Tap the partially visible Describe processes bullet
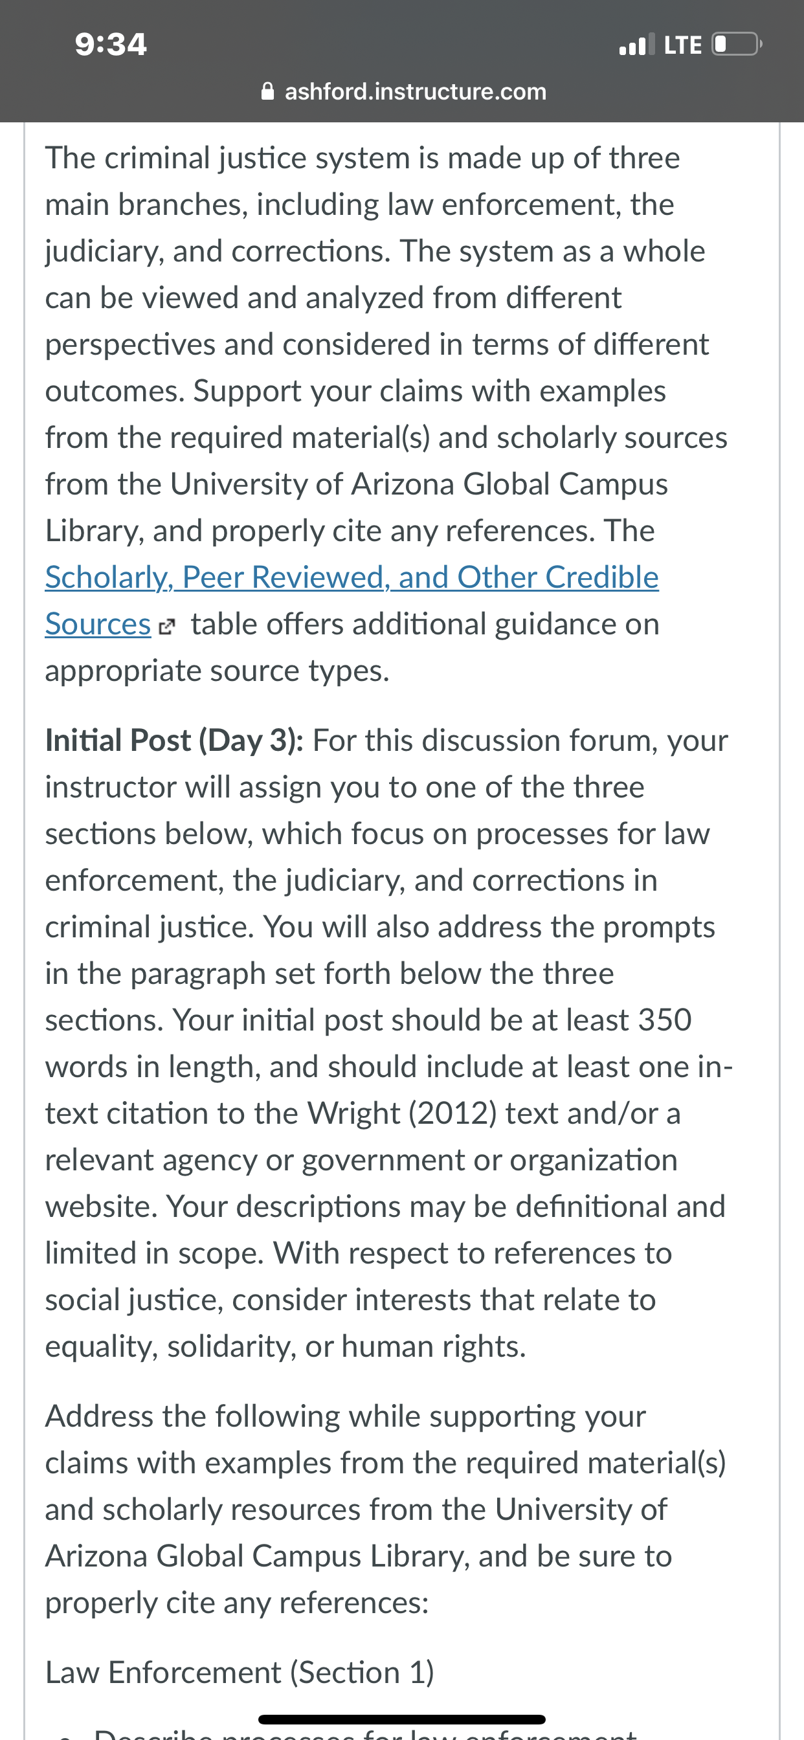Image resolution: width=804 pixels, height=1740 pixels. pyautogui.click(x=366, y=1734)
